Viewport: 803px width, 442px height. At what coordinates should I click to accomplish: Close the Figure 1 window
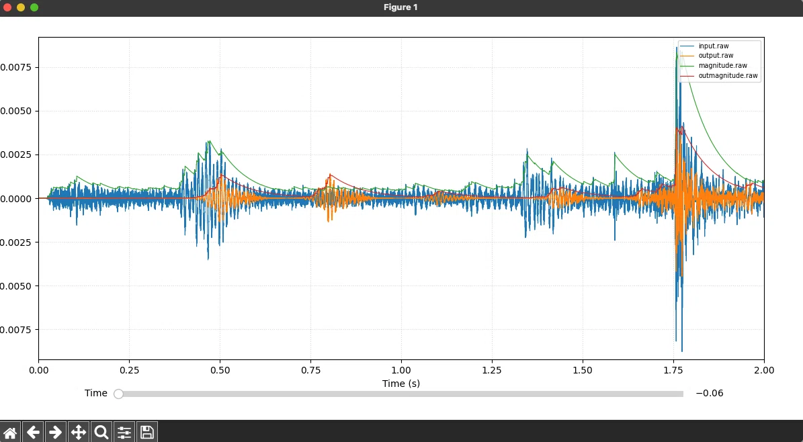point(7,7)
